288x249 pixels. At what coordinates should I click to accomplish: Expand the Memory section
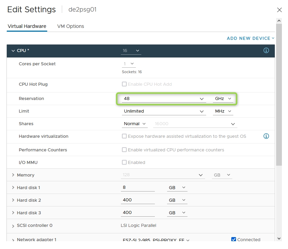[13, 175]
